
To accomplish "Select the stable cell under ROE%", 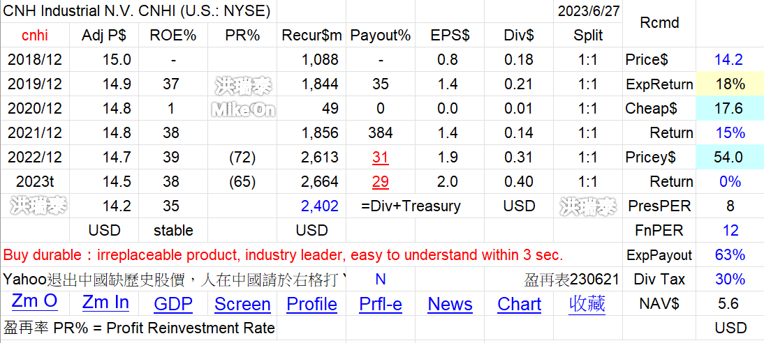I will click(x=173, y=230).
